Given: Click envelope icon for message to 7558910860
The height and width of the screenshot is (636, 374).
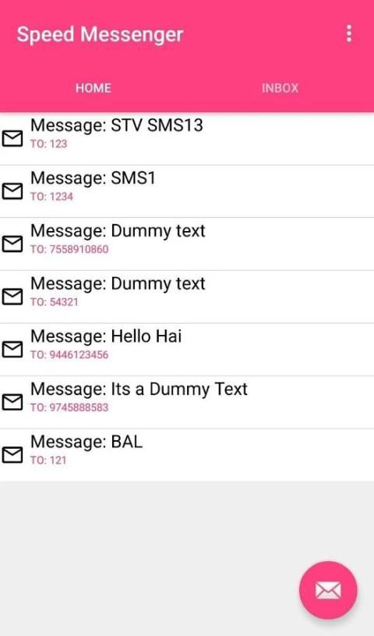Looking at the screenshot, I should tap(12, 243).
